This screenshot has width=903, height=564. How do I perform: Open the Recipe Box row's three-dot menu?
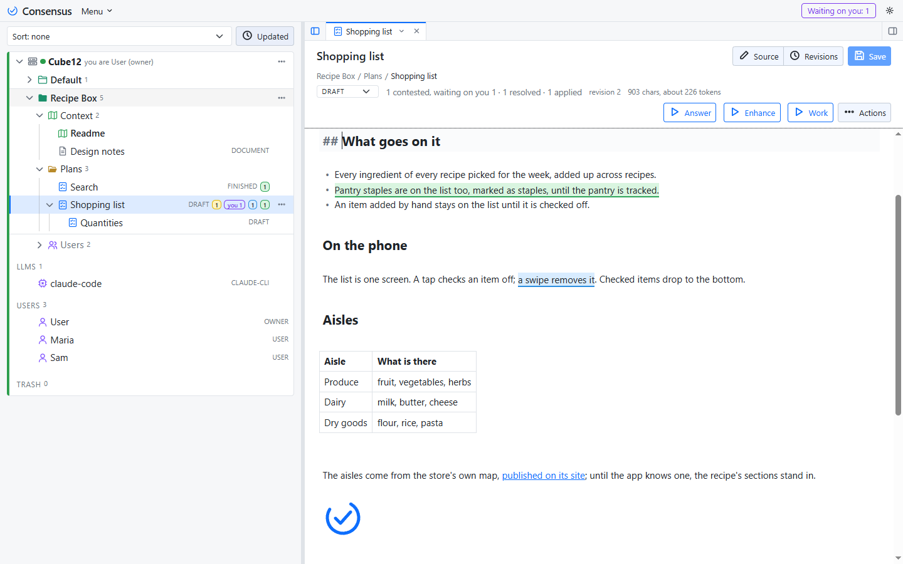[x=282, y=98]
